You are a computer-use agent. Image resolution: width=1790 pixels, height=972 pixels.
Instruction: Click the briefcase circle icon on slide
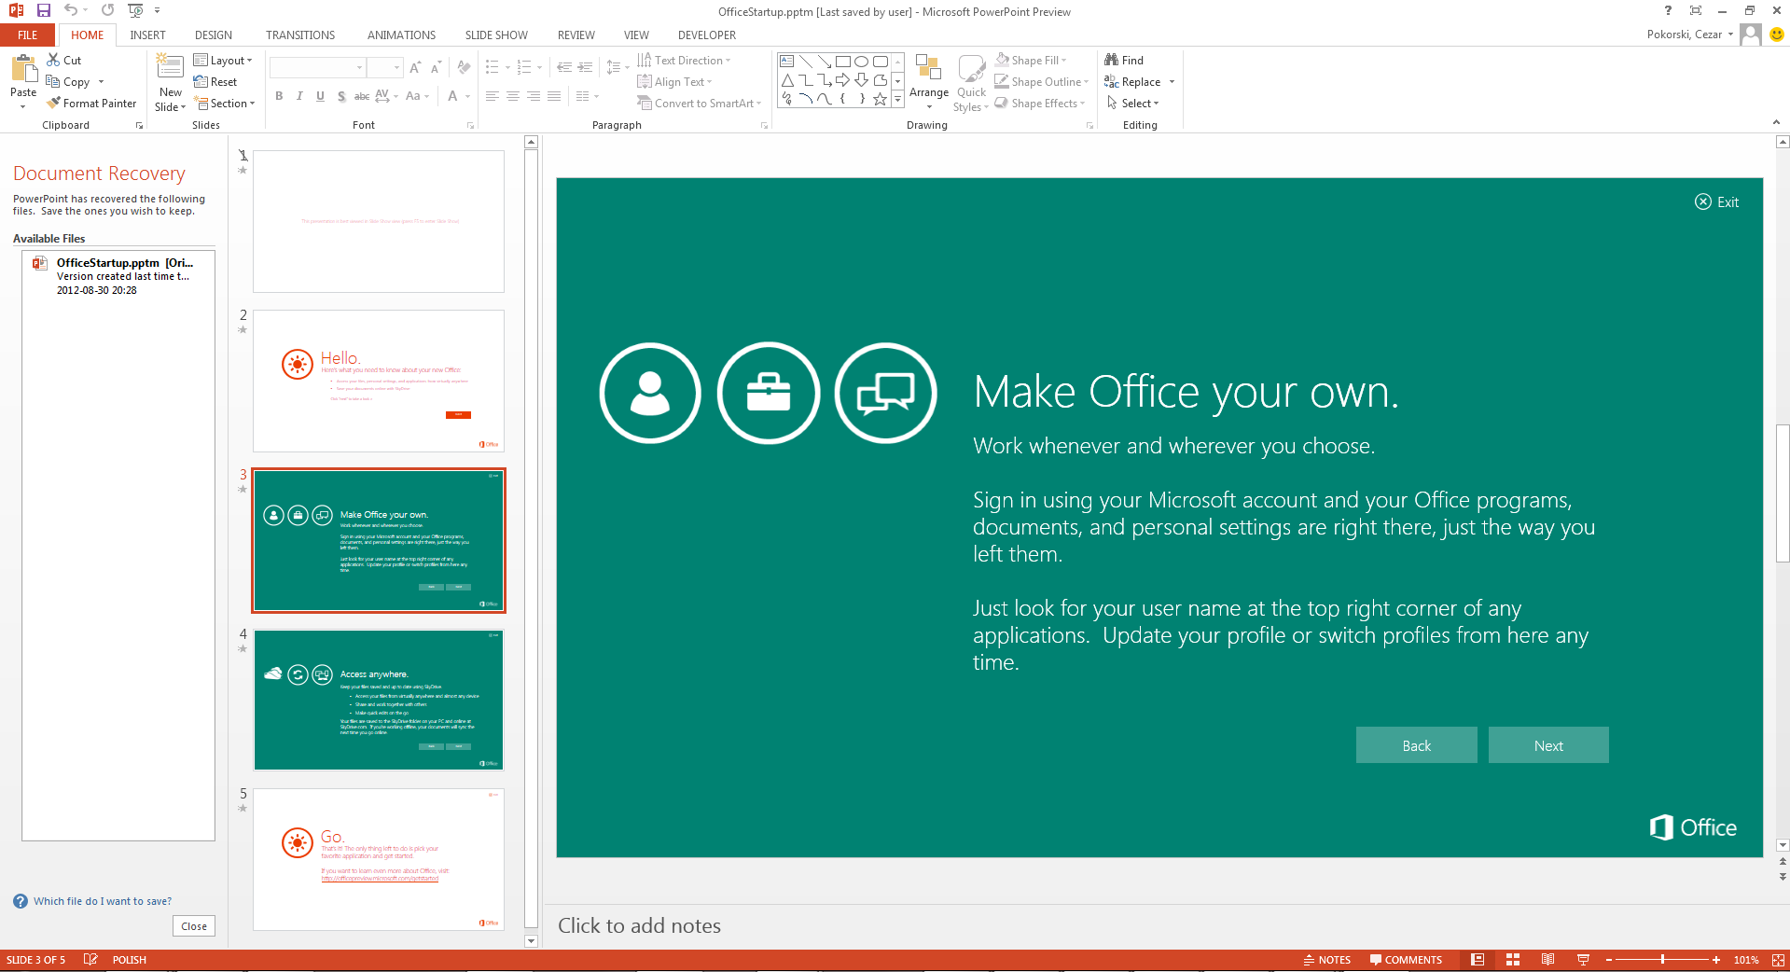pos(769,393)
